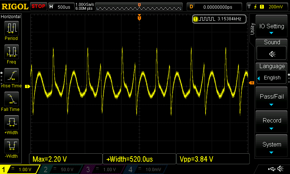Image resolution: width=290 pixels, height=174 pixels.
Task: Select the Period measurement icon
Action: click(x=11, y=28)
